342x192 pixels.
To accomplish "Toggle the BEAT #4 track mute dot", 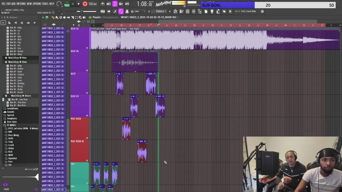I will pyautogui.click(x=87, y=70).
